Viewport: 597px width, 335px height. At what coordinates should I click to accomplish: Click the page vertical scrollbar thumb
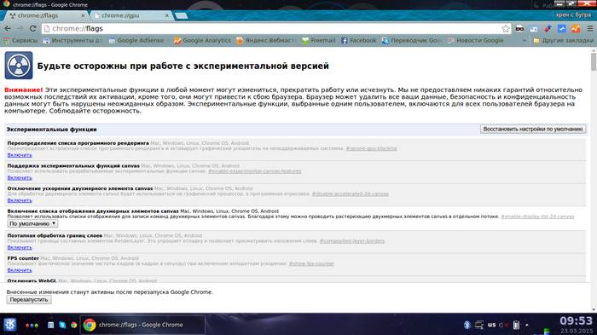click(x=594, y=62)
